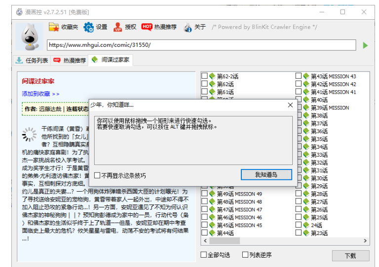Check the 列表逆序 option
The height and width of the screenshot is (267, 379).
[245, 255]
